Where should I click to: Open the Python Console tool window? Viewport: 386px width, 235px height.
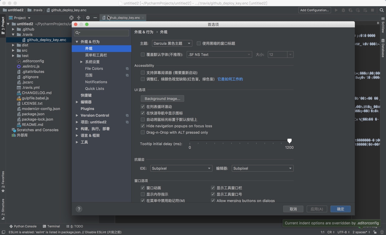click(x=23, y=226)
